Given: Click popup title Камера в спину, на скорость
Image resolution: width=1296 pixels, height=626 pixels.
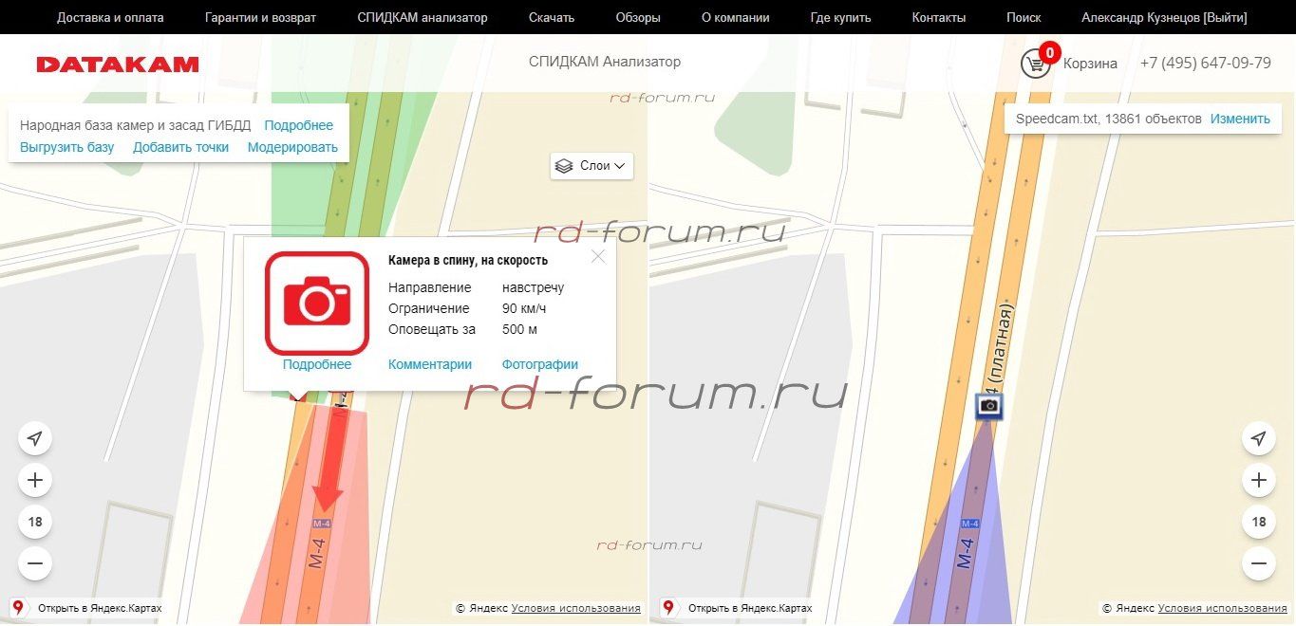Looking at the screenshot, I should [468, 260].
